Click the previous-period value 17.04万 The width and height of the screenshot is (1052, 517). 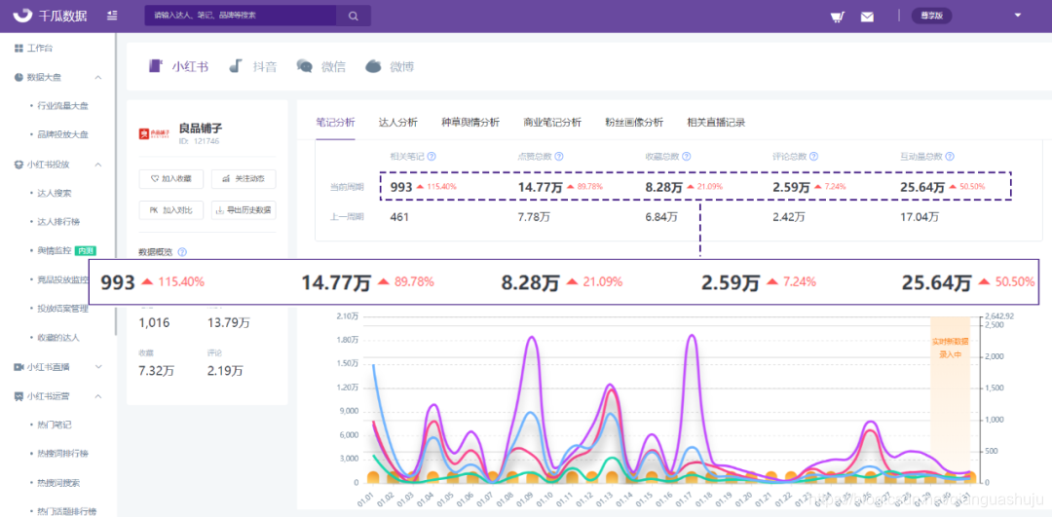tap(920, 216)
